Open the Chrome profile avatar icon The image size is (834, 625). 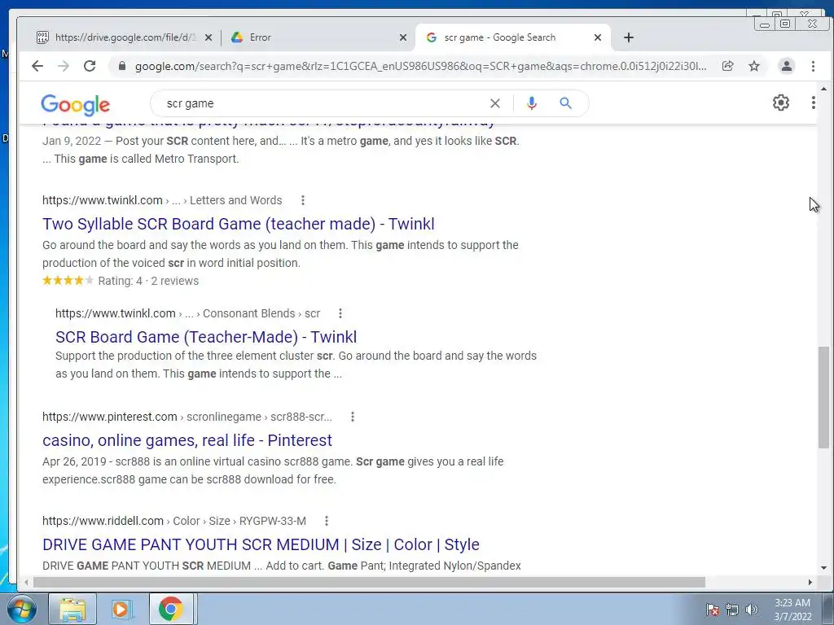787,66
